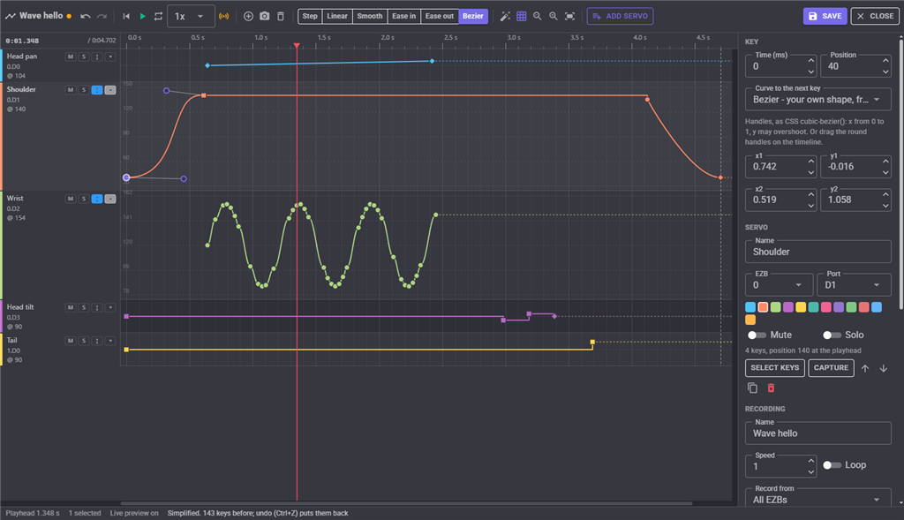Move servo up with the up arrow
The width and height of the screenshot is (904, 520).
865,368
